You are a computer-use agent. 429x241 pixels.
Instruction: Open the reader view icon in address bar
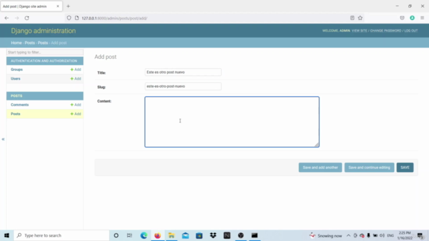[x=352, y=18]
